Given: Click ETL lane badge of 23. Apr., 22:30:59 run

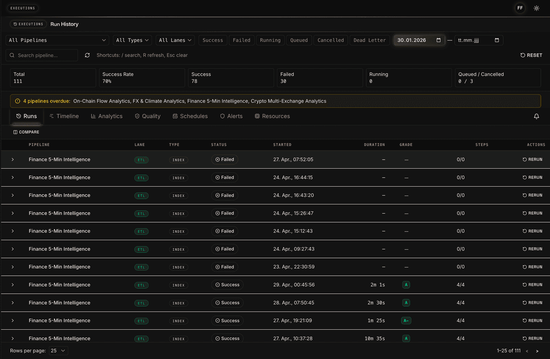Looking at the screenshot, I should tap(142, 267).
